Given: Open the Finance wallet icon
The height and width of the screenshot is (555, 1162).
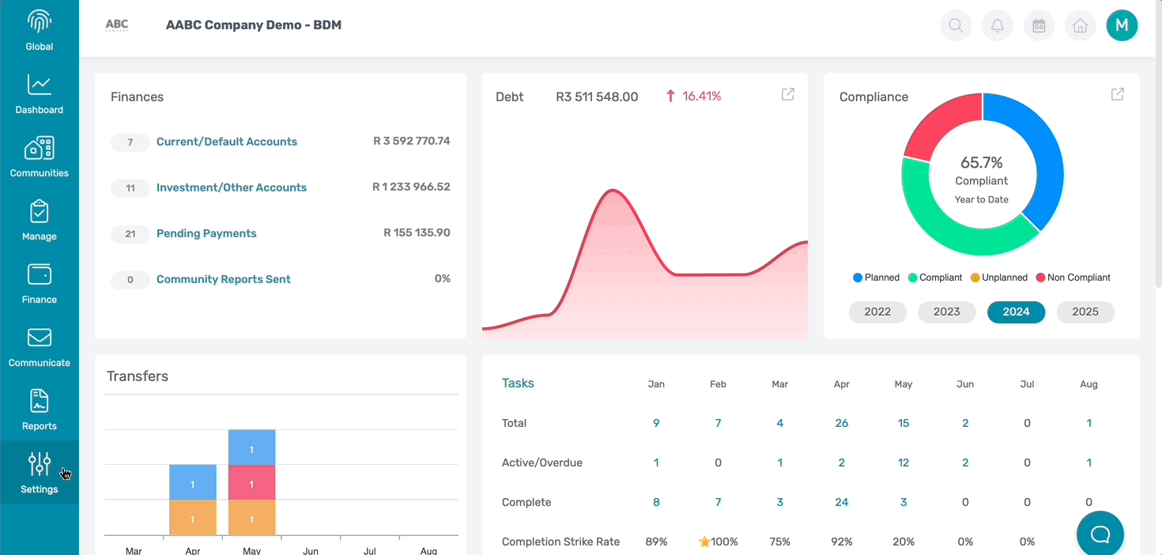Looking at the screenshot, I should [40, 274].
